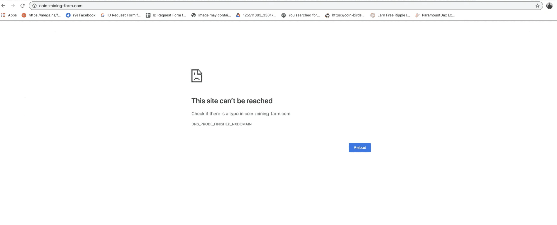
Task: View site information icon in address bar
Action: click(x=34, y=6)
